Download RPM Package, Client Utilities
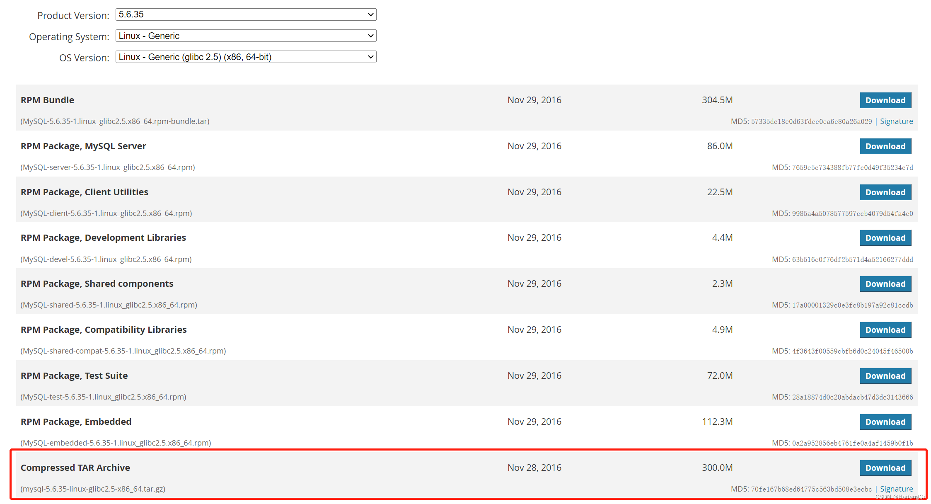 (885, 192)
